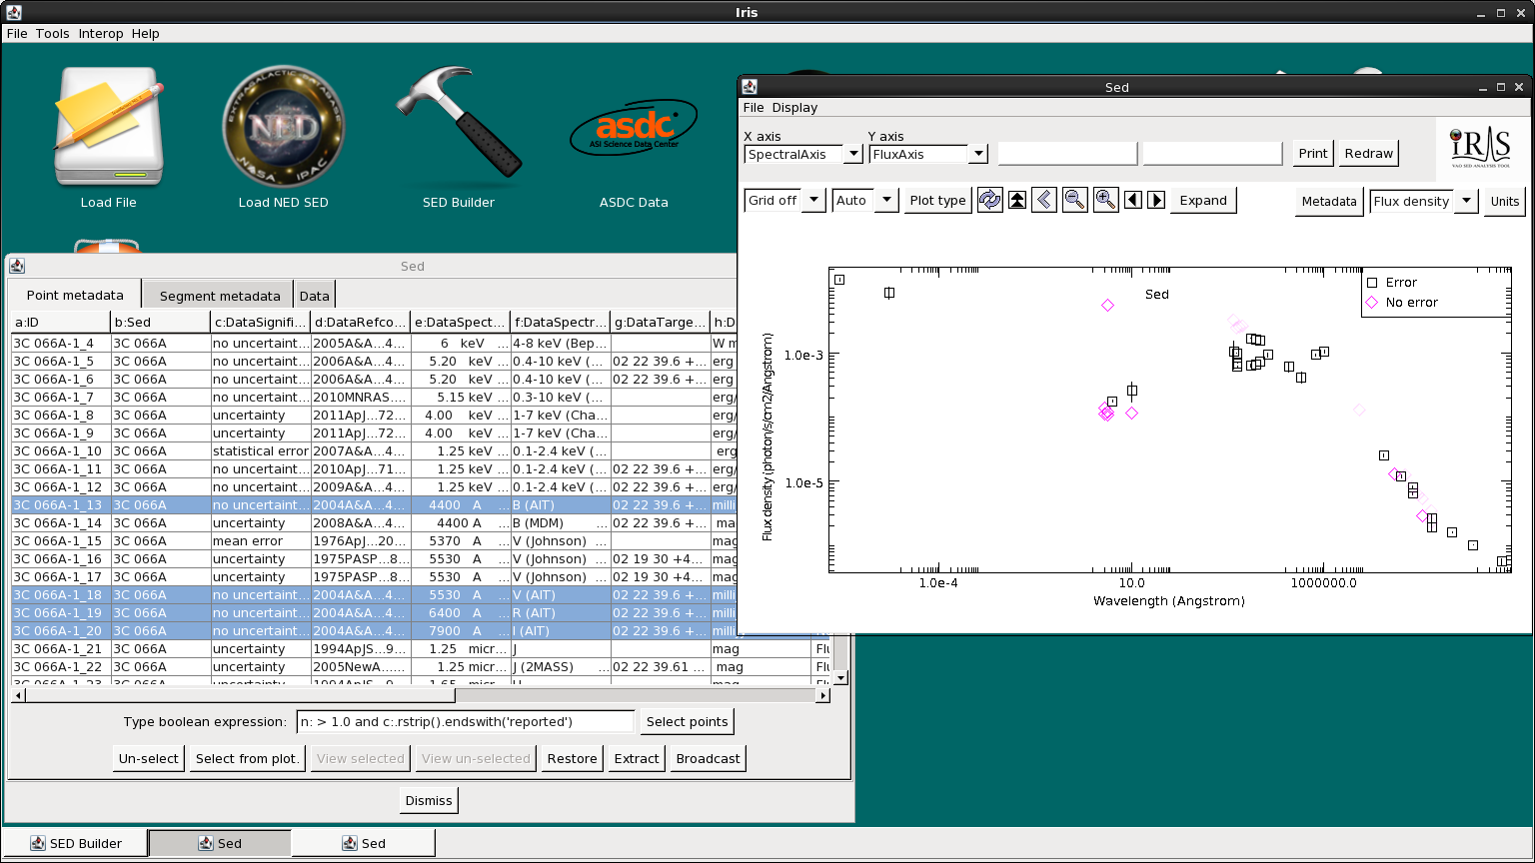Click the c:DataSignifi... column header
The height and width of the screenshot is (863, 1535).
click(x=261, y=322)
